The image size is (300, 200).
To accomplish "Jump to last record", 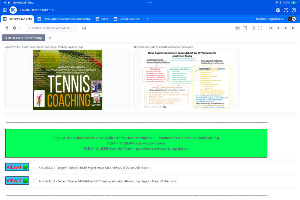I will click(x=294, y=28).
